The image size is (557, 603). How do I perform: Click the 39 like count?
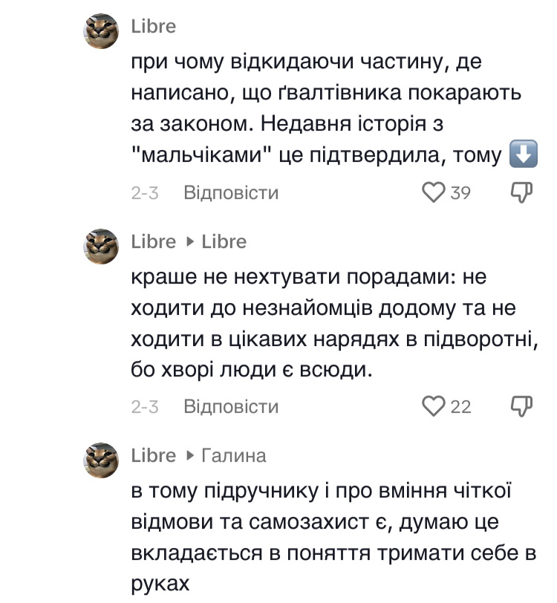(460, 193)
